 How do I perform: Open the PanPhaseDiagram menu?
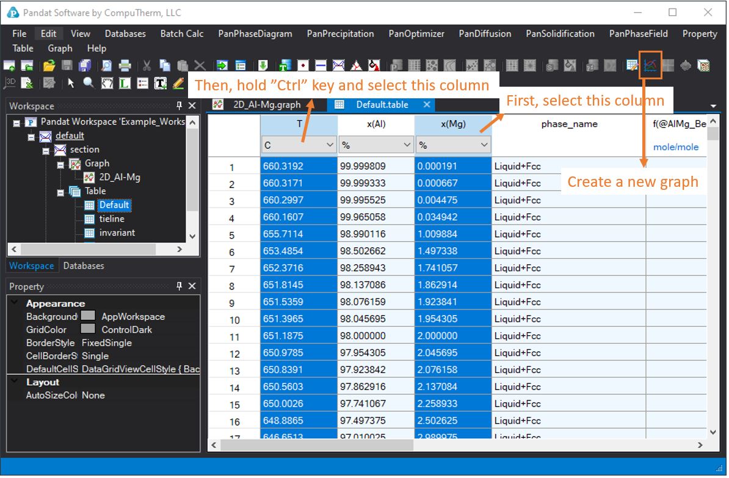tap(255, 34)
